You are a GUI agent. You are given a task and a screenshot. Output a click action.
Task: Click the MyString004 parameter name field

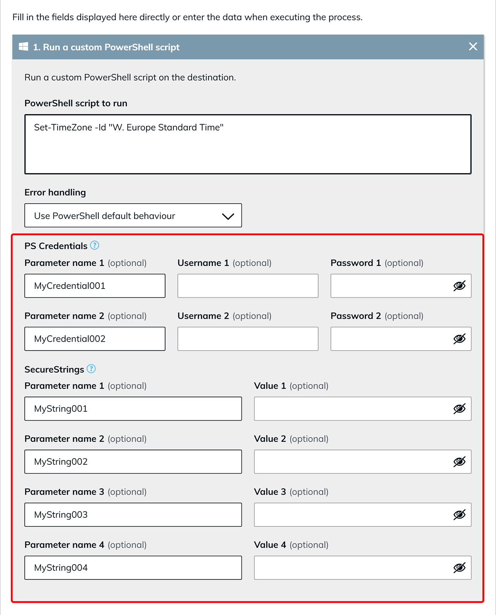[133, 568]
